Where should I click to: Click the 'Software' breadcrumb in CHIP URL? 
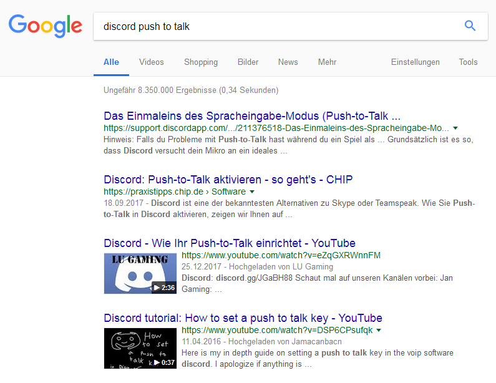click(228, 192)
